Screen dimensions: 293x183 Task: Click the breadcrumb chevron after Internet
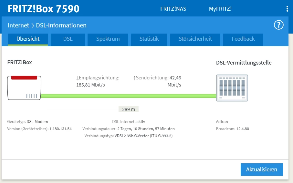coord(33,25)
